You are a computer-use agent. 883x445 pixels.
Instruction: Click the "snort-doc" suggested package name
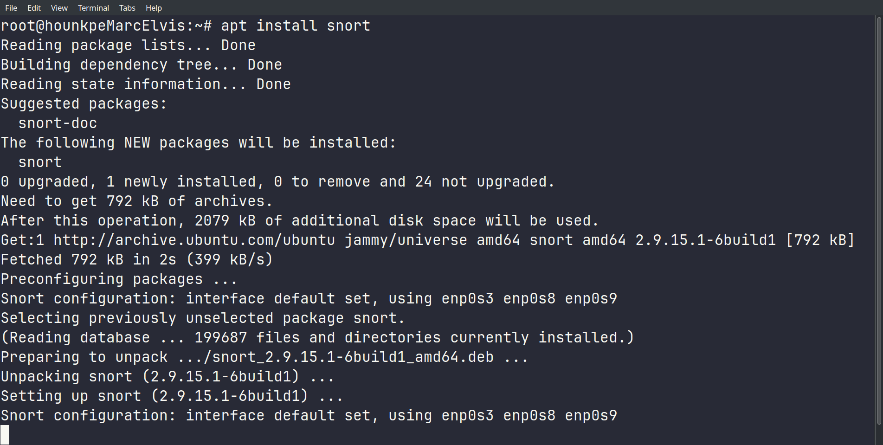[x=58, y=123]
